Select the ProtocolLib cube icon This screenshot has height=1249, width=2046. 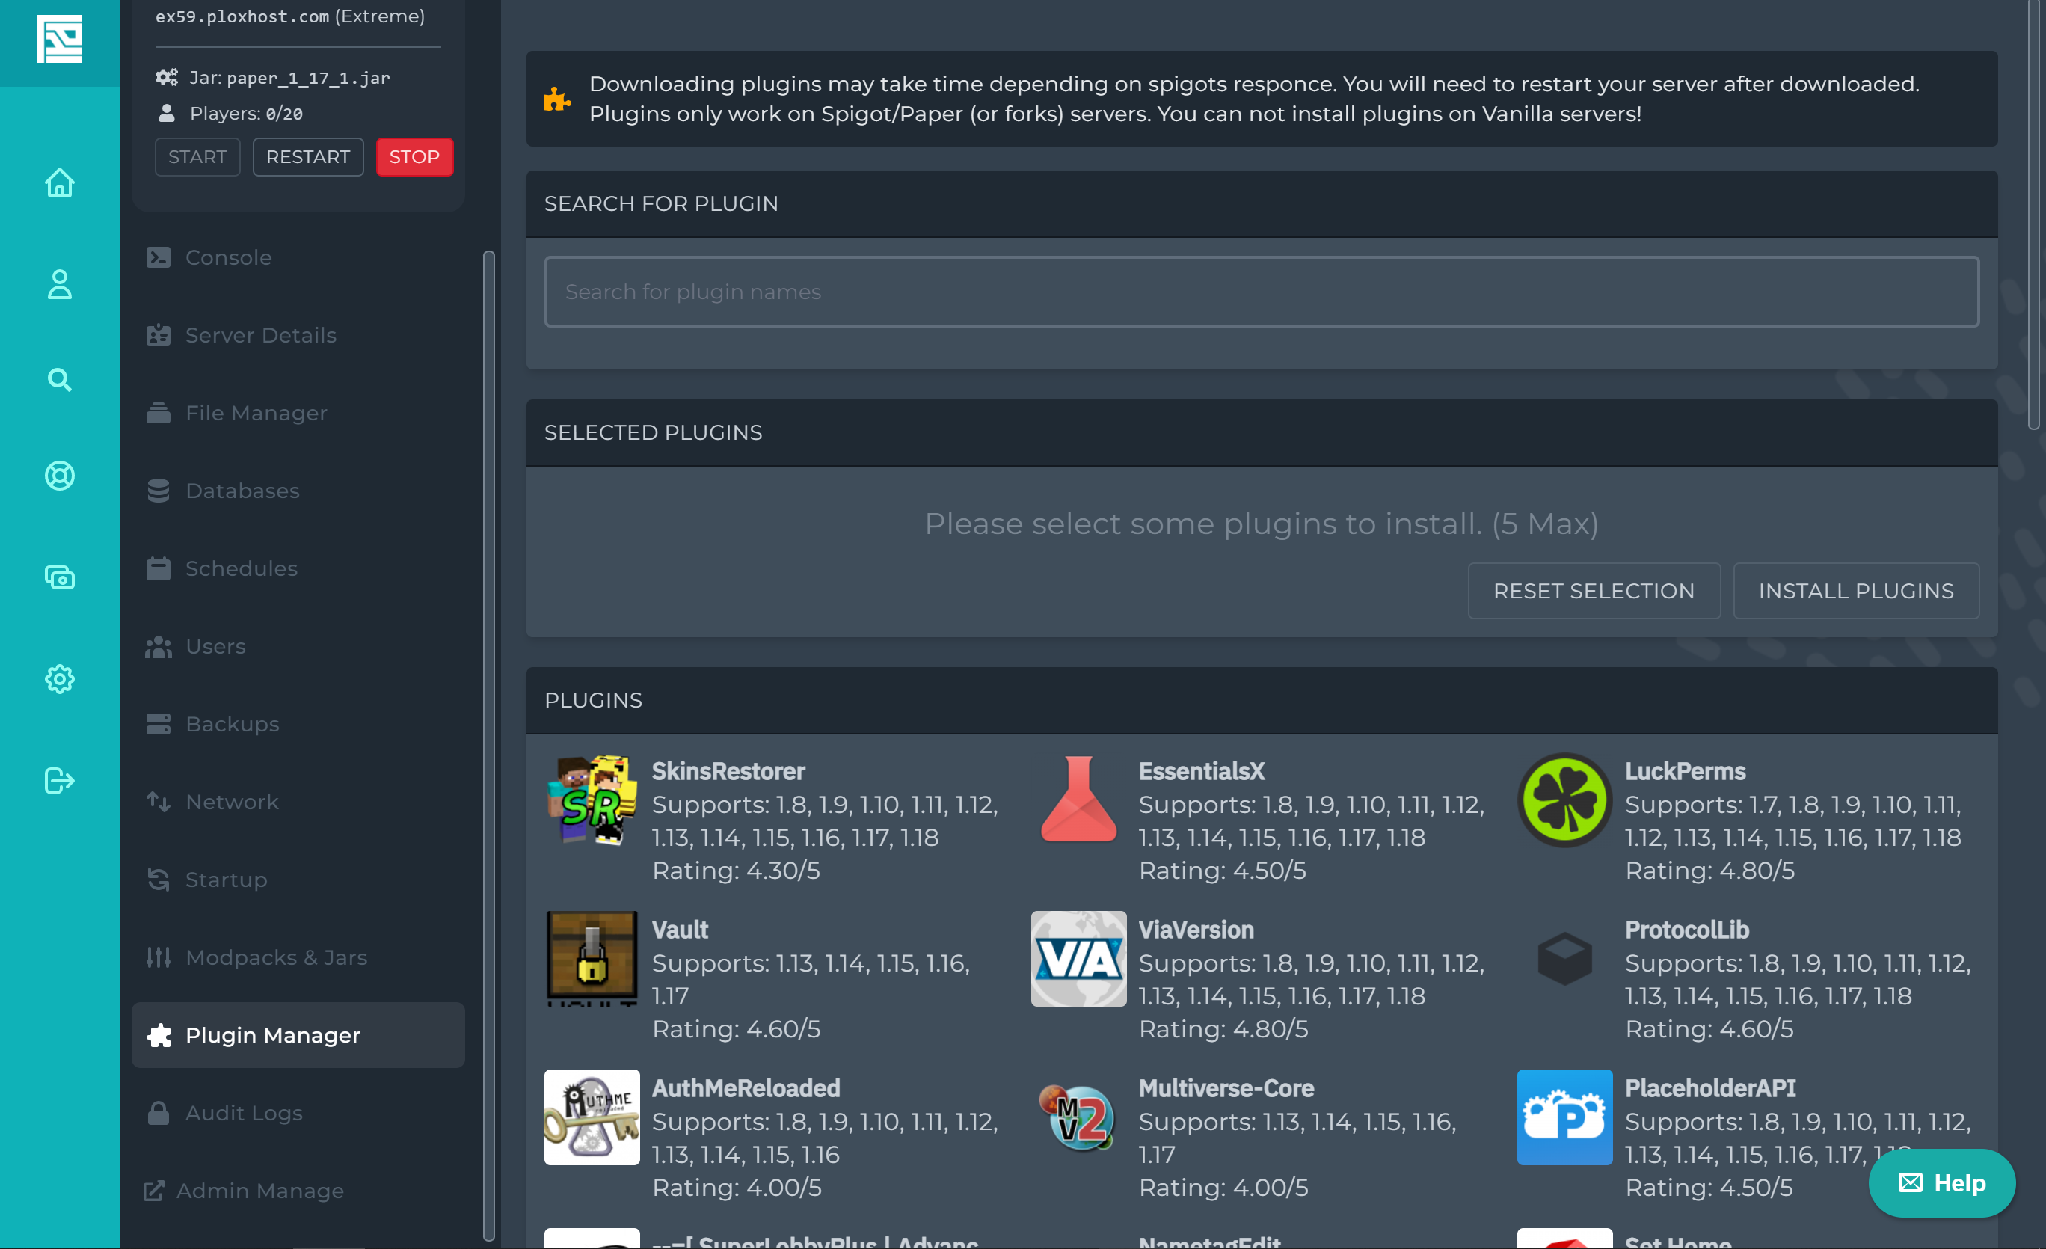click(x=1565, y=959)
